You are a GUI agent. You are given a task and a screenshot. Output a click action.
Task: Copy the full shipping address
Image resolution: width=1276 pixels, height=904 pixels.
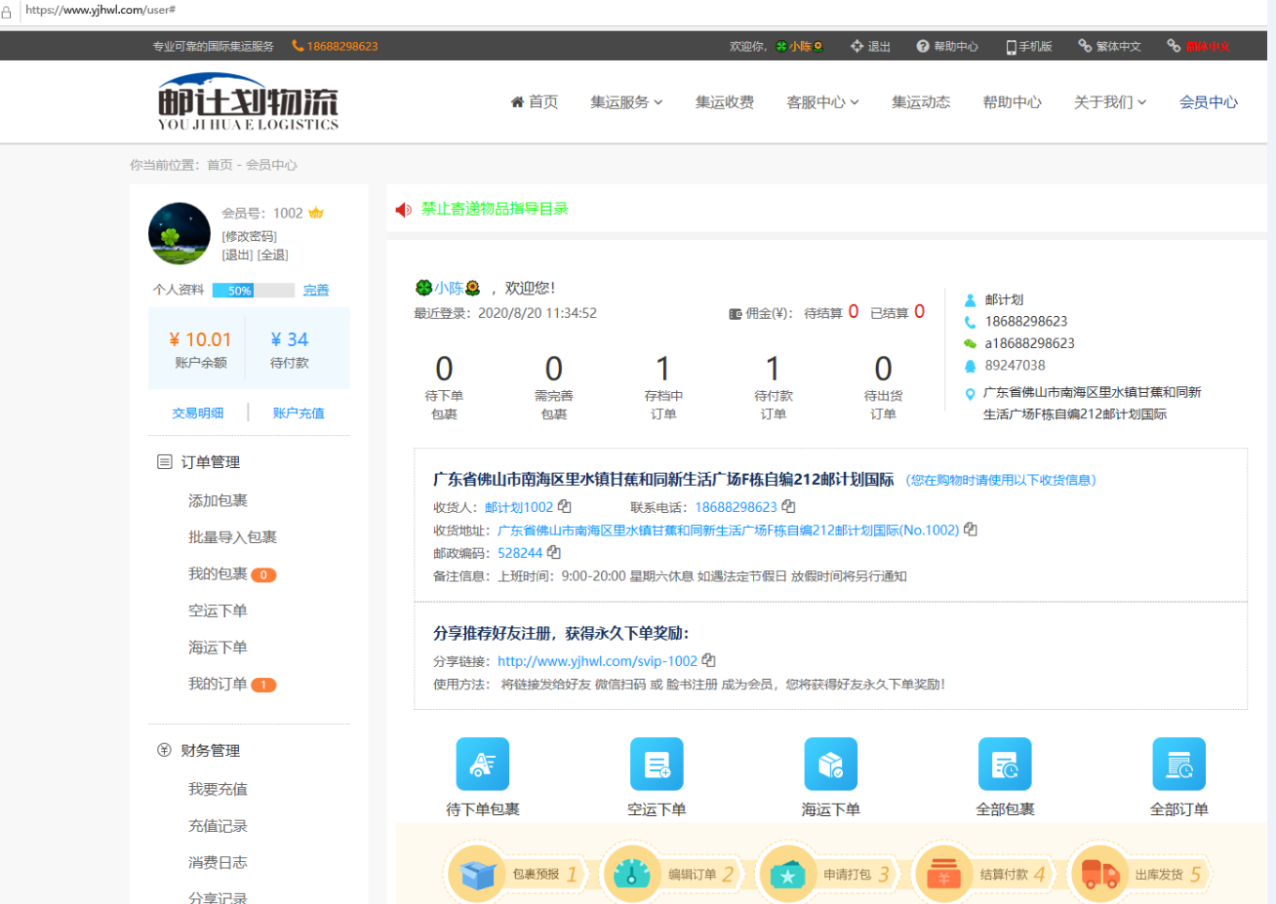(x=970, y=530)
